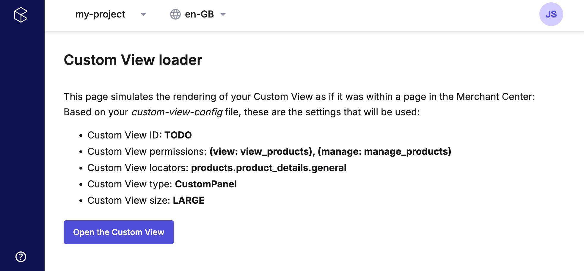Expand the arrow beside my-project
Viewport: 584px width, 271px height.
[x=143, y=14]
